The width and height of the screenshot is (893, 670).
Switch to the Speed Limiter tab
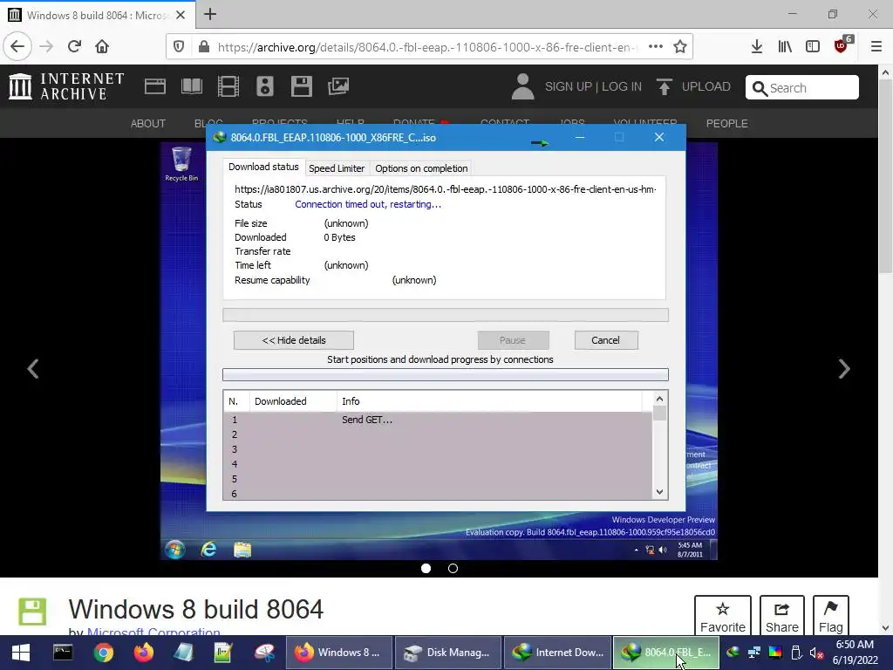pyautogui.click(x=336, y=168)
